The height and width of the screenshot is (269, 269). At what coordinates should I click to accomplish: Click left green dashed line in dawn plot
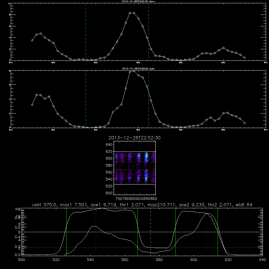(86, 32)
